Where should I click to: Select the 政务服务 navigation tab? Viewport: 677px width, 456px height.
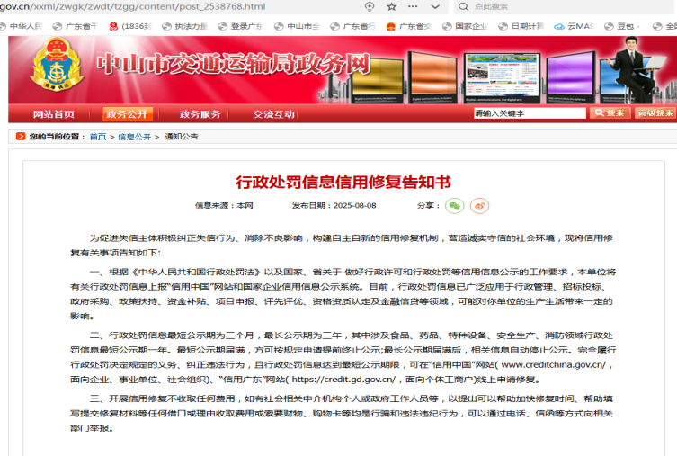coord(200,114)
